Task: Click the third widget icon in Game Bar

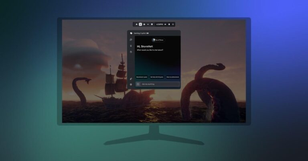Action: tap(144, 24)
